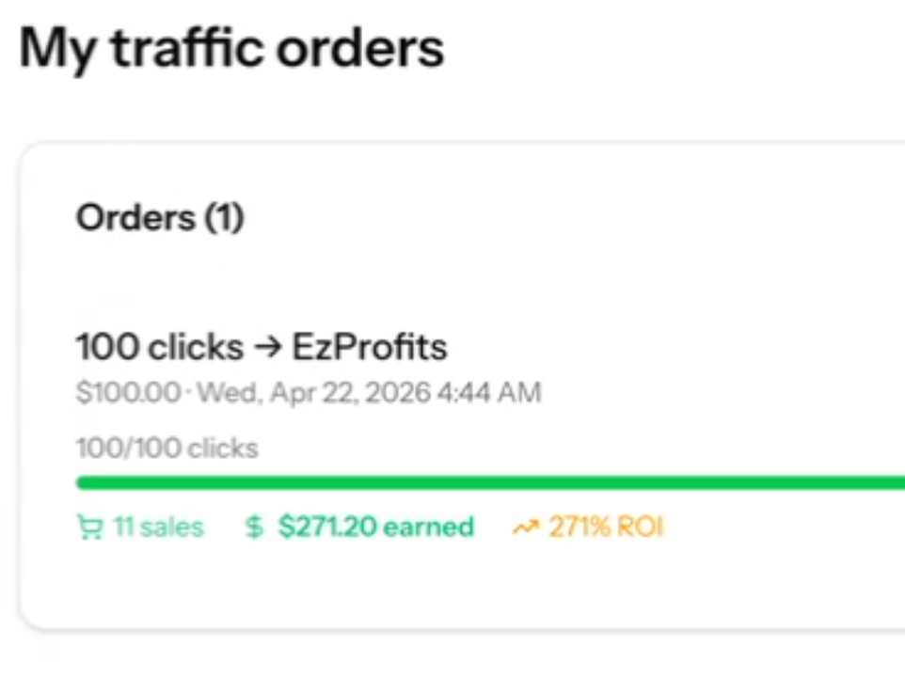Open the 100 clicks order title
The height and width of the screenshot is (677, 905).
160,347
